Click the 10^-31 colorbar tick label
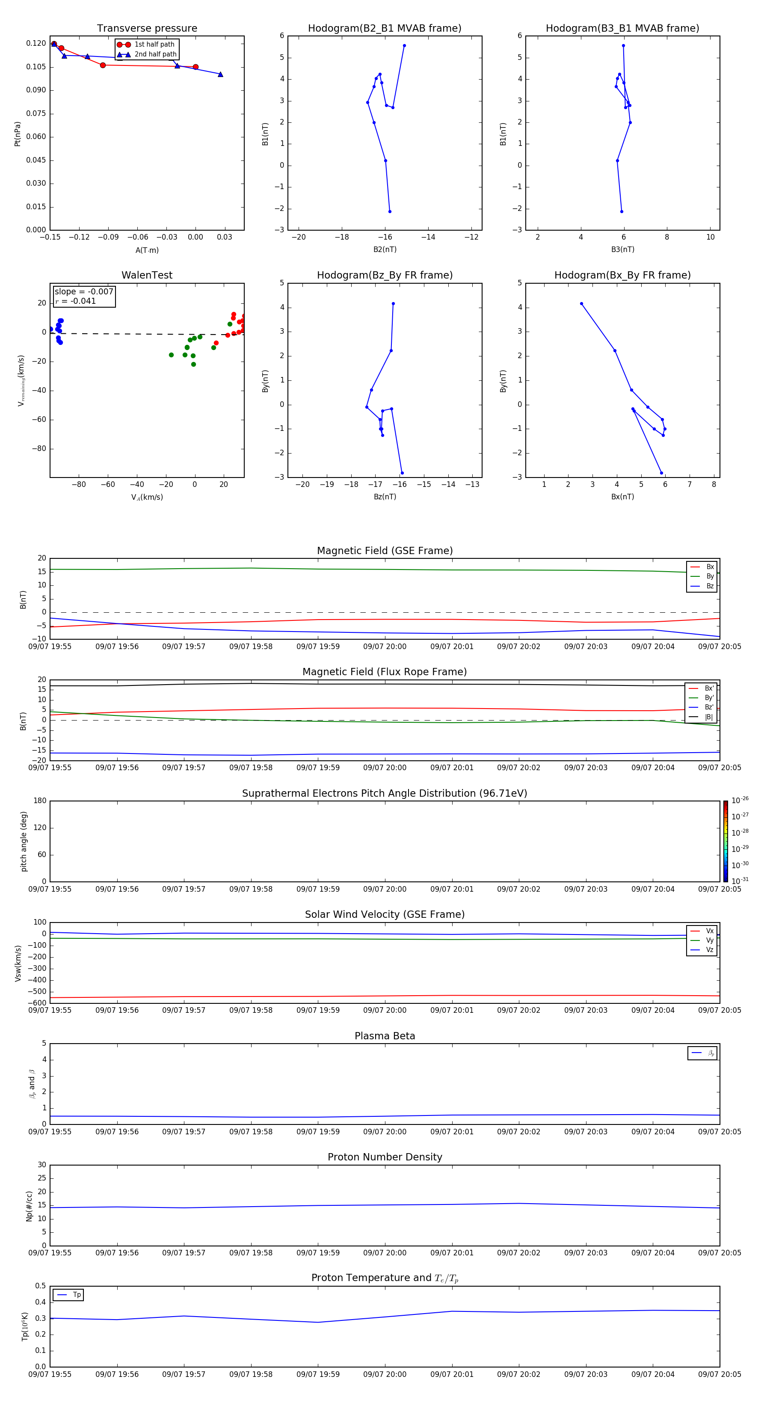This screenshot has height=1412, width=770. pyautogui.click(x=740, y=881)
